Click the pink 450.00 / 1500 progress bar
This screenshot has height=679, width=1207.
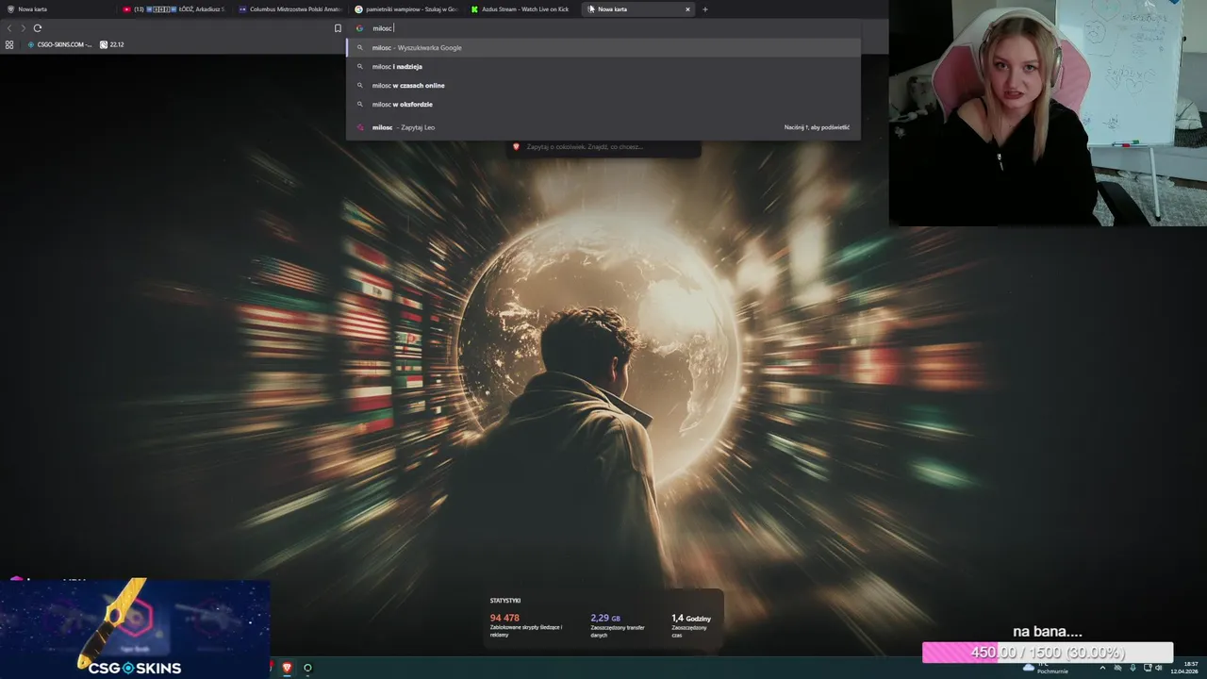pos(1048,653)
